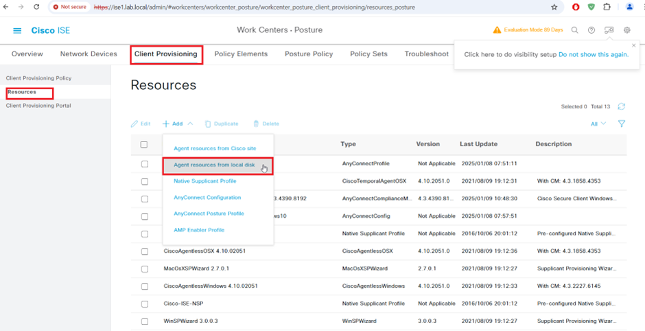The image size is (645, 331).
Task: Close the visibility setup popup
Action: [x=633, y=45]
